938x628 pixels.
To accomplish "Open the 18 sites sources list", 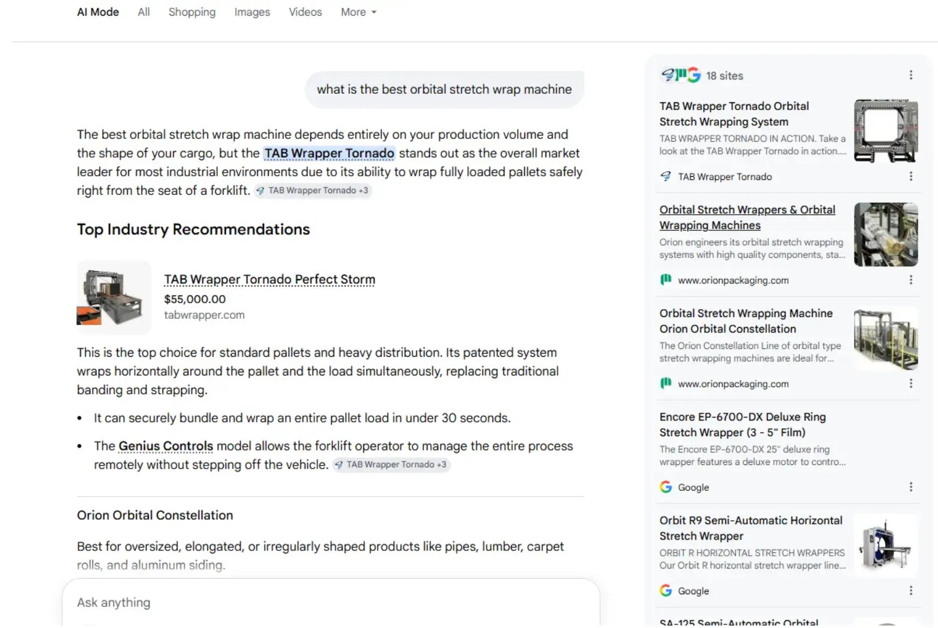I will (x=725, y=76).
